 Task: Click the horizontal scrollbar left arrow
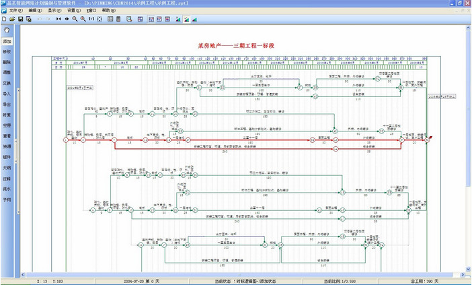[x=23, y=275]
